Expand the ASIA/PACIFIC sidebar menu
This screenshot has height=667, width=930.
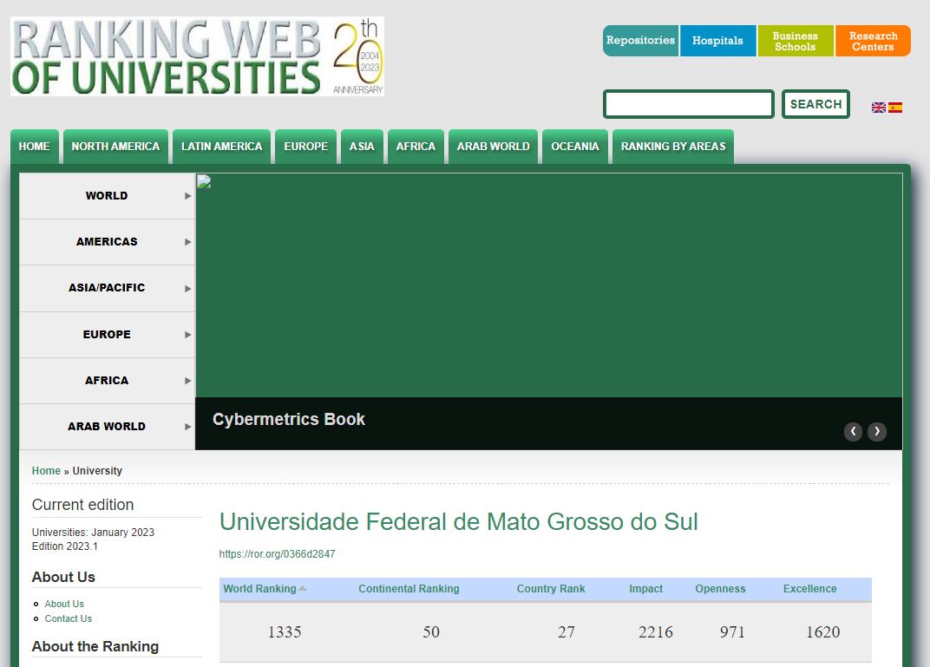[107, 288]
